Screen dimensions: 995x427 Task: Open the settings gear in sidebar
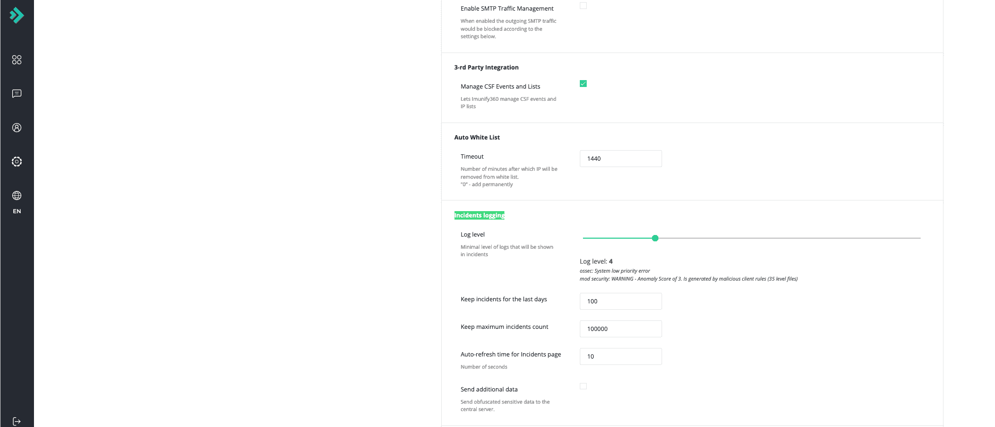[x=17, y=162]
